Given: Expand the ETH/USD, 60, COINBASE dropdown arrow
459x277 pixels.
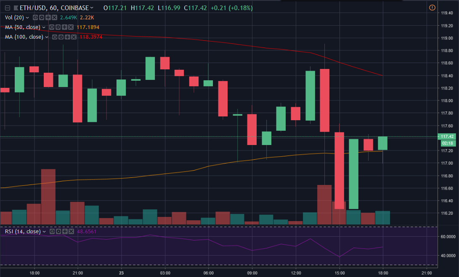Looking at the screenshot, I should (92, 8).
